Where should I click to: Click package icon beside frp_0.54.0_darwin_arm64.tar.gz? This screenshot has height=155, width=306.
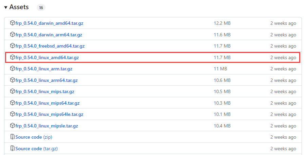click(13, 35)
